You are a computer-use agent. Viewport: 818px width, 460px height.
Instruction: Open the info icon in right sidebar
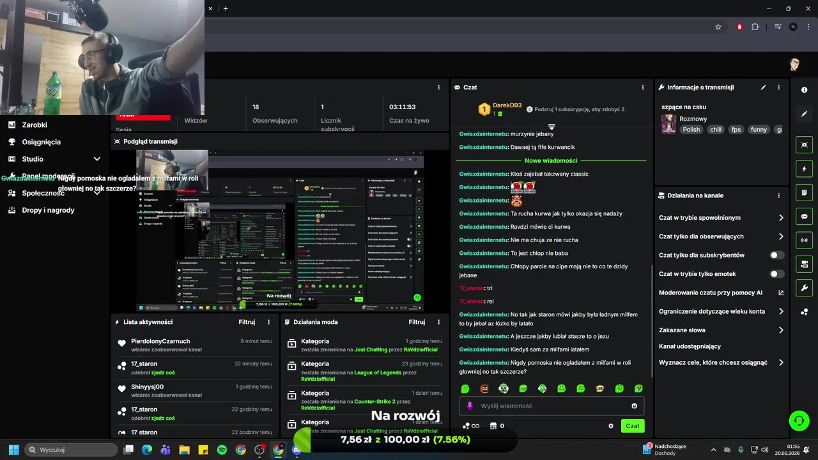tap(804, 90)
